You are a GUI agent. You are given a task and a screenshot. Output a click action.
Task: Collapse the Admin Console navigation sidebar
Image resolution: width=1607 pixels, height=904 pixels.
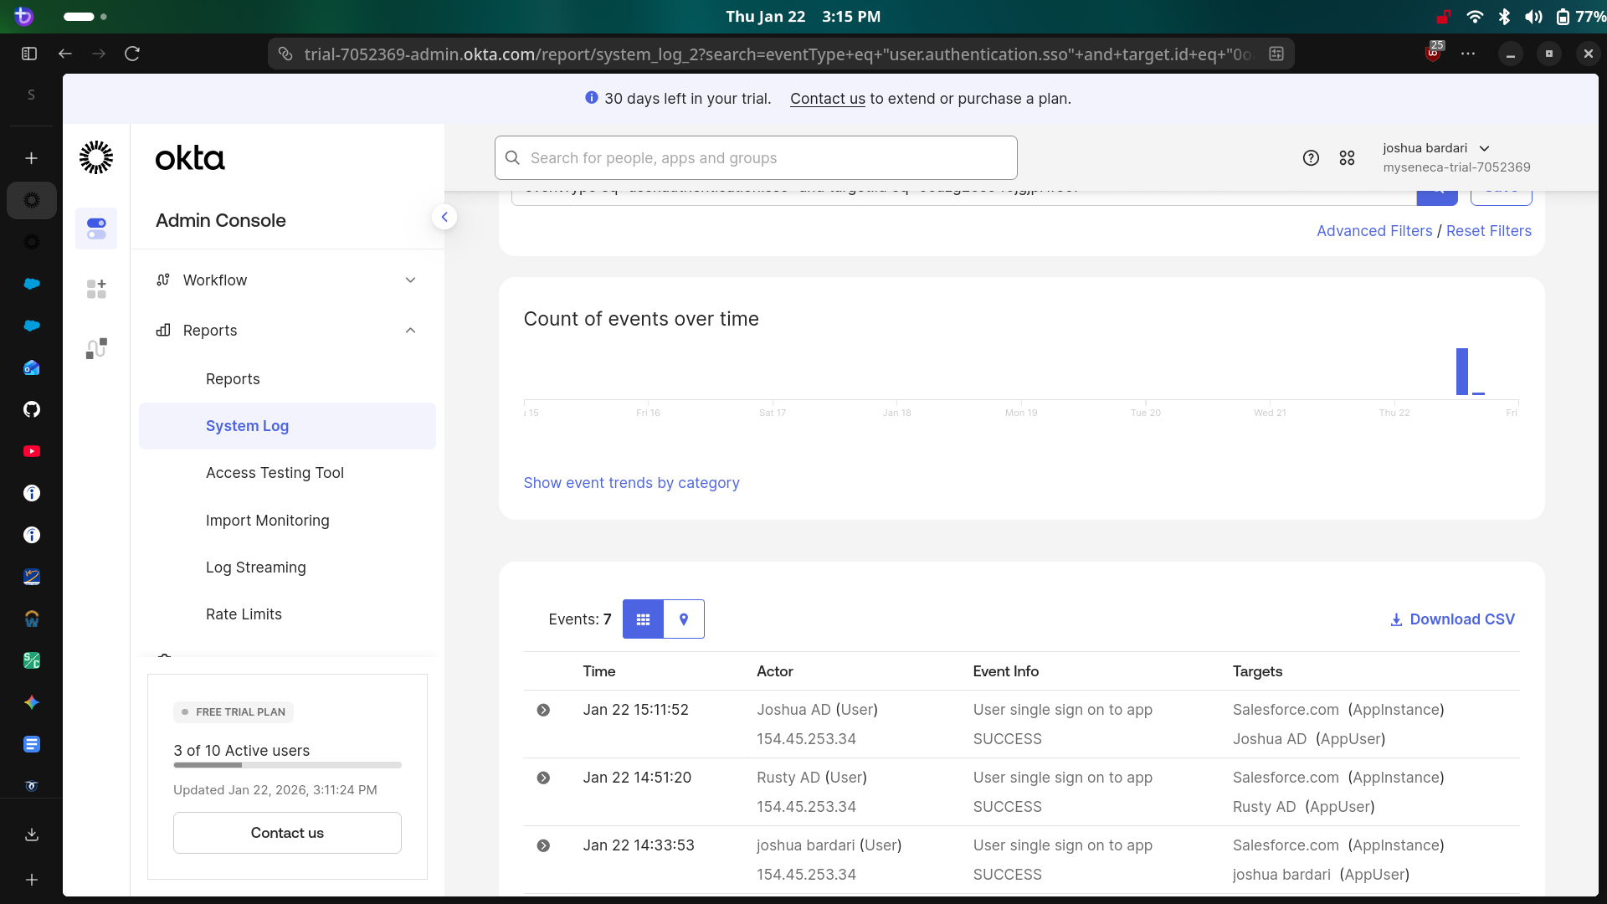(x=444, y=217)
